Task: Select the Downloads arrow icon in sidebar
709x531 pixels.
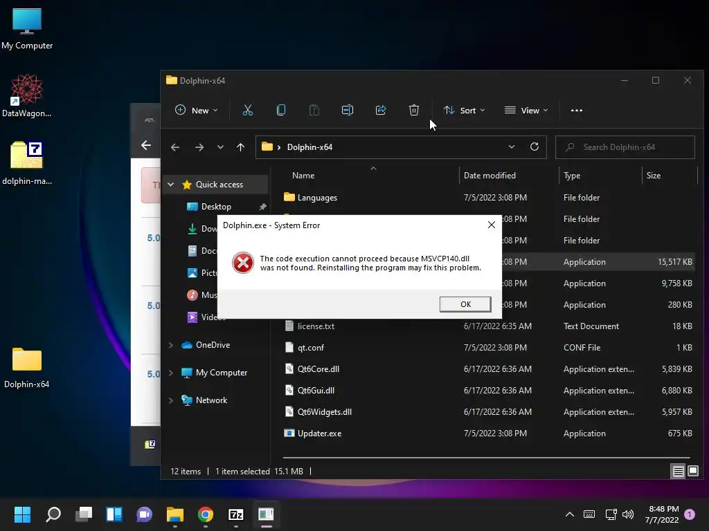Action: click(x=192, y=229)
